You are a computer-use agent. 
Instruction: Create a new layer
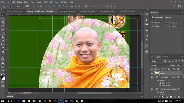click(x=175, y=97)
